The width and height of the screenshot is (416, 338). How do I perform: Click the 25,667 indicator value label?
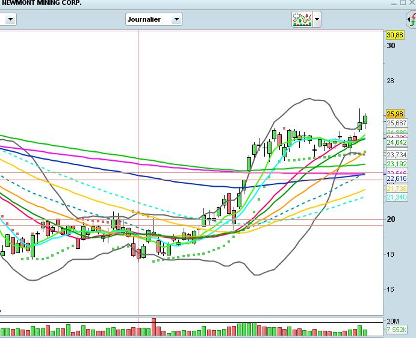[397, 123]
